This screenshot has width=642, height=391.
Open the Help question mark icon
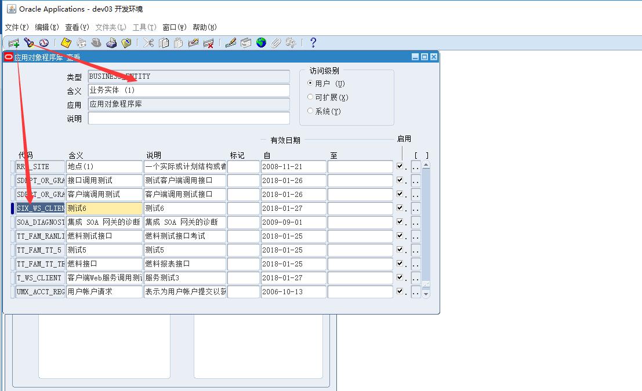(x=313, y=43)
